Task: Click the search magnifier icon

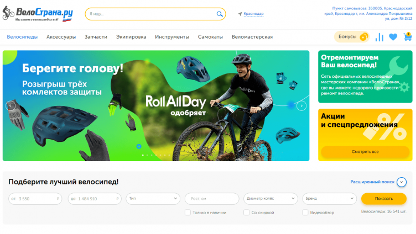Action: point(220,14)
